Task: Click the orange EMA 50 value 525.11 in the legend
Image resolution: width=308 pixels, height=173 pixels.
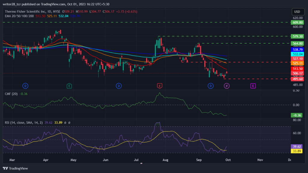Action: pos(52,16)
